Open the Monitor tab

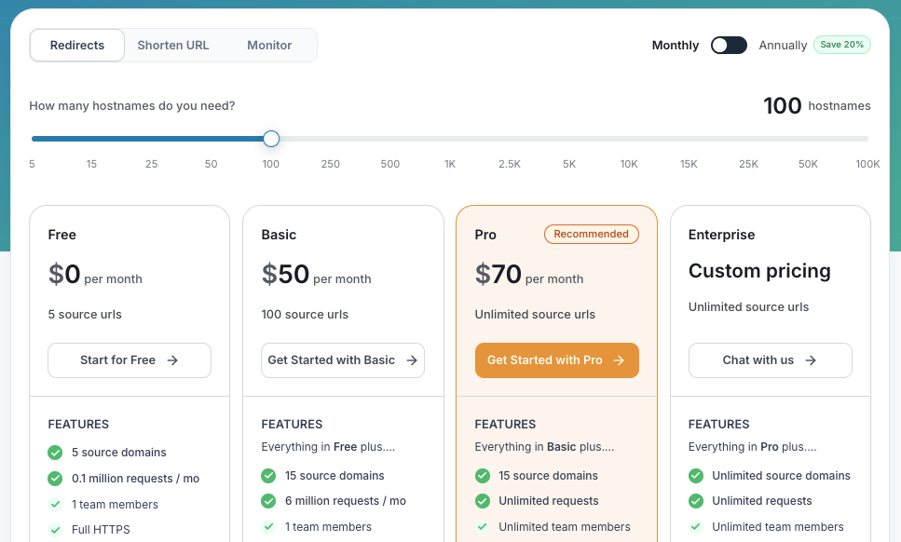(x=268, y=45)
